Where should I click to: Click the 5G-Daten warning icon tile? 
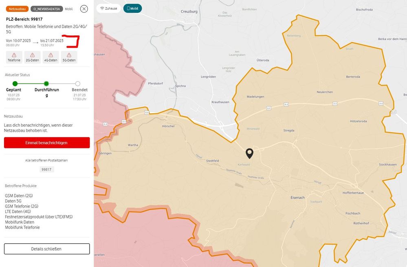pos(69,57)
